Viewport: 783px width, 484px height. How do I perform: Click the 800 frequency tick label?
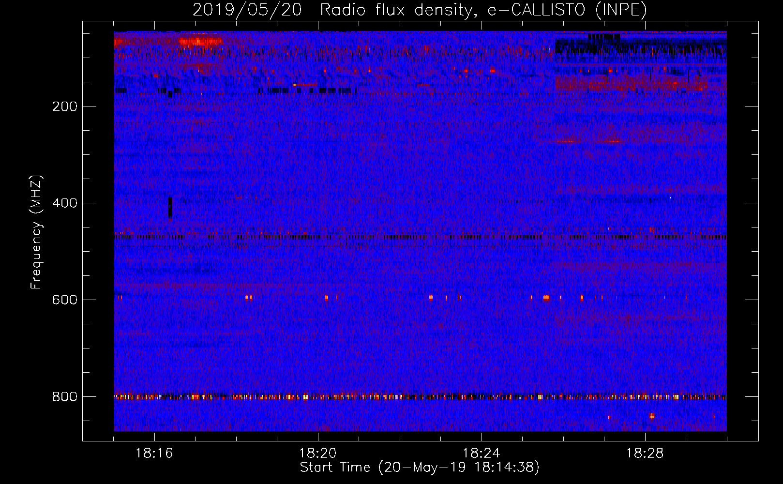(x=65, y=397)
